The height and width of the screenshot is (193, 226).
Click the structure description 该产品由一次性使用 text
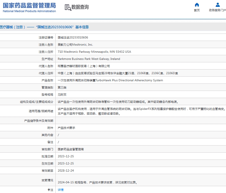click(x=118, y=102)
